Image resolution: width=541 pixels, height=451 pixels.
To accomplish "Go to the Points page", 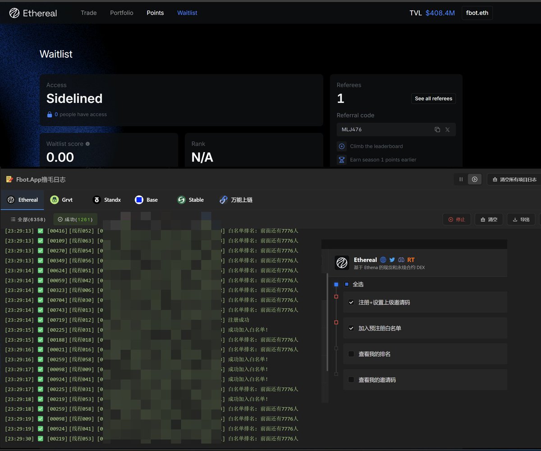I will [155, 13].
